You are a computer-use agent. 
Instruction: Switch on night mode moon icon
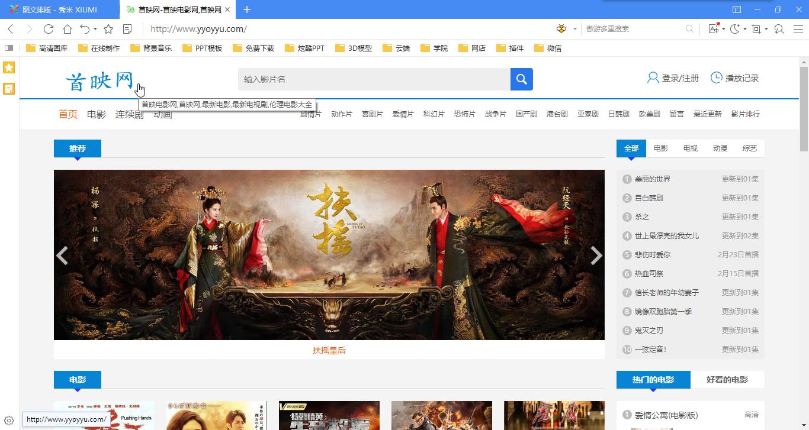pos(735,29)
